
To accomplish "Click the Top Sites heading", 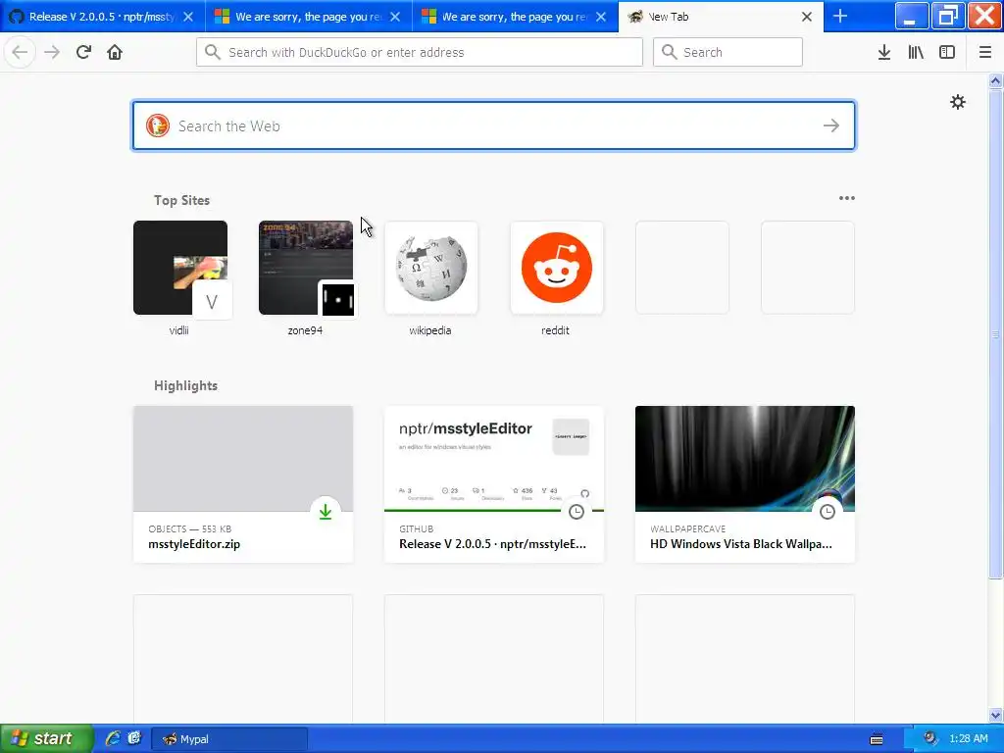I will (181, 200).
